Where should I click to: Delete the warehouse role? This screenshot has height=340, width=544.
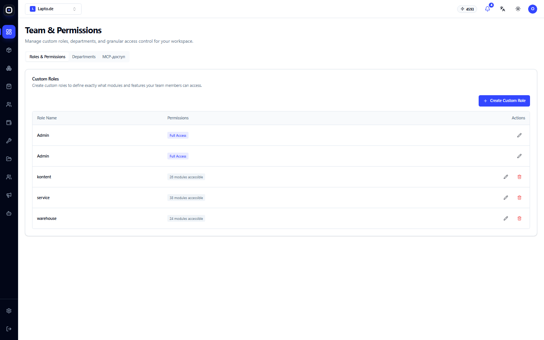519,218
